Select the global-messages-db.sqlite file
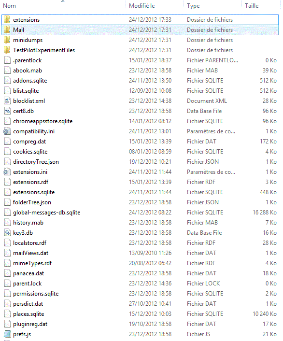Image resolution: width=283 pixels, height=341 pixels. pos(140,213)
